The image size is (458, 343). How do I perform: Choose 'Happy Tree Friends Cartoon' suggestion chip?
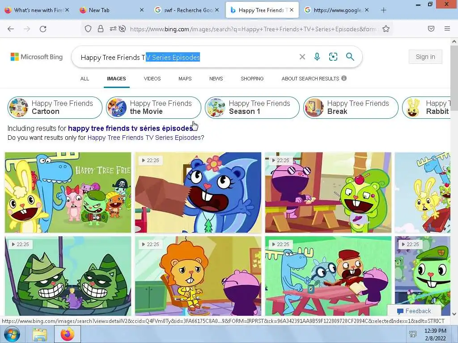tap(55, 107)
